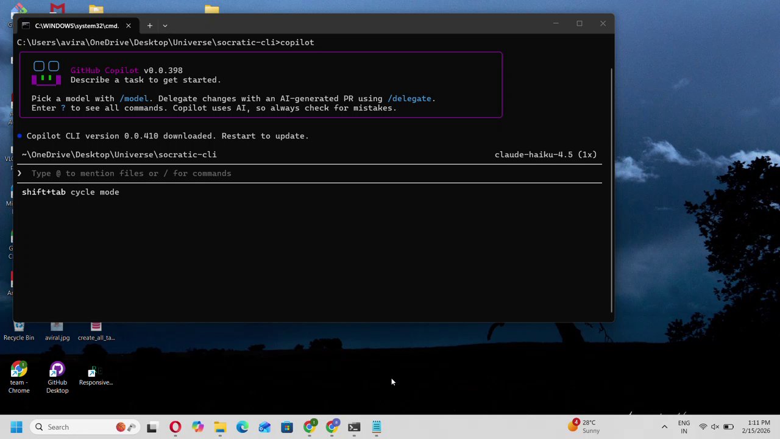Click the terminal window vertical scrollbar
The height and width of the screenshot is (439, 780).
pyautogui.click(x=611, y=189)
